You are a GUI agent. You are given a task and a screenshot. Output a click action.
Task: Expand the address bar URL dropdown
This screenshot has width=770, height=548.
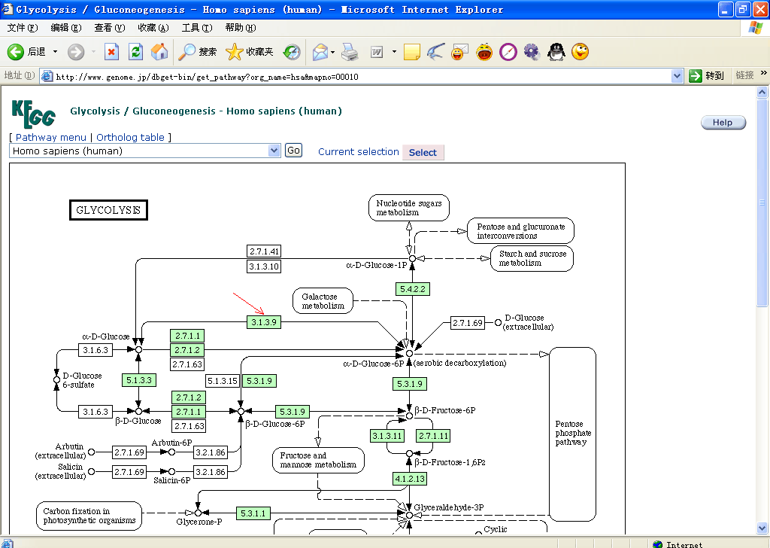point(677,76)
